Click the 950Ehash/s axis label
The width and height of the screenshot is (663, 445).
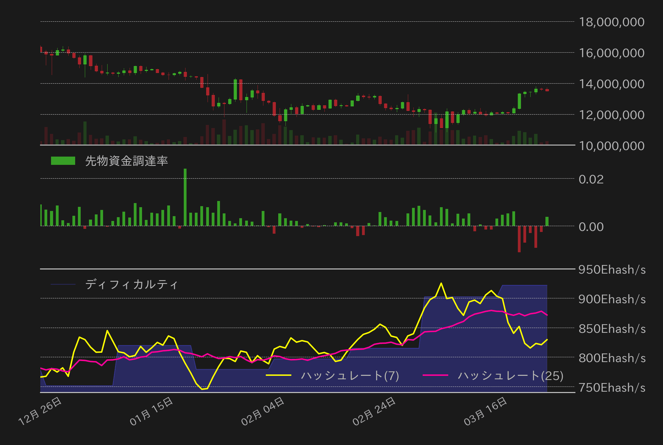pyautogui.click(x=612, y=269)
